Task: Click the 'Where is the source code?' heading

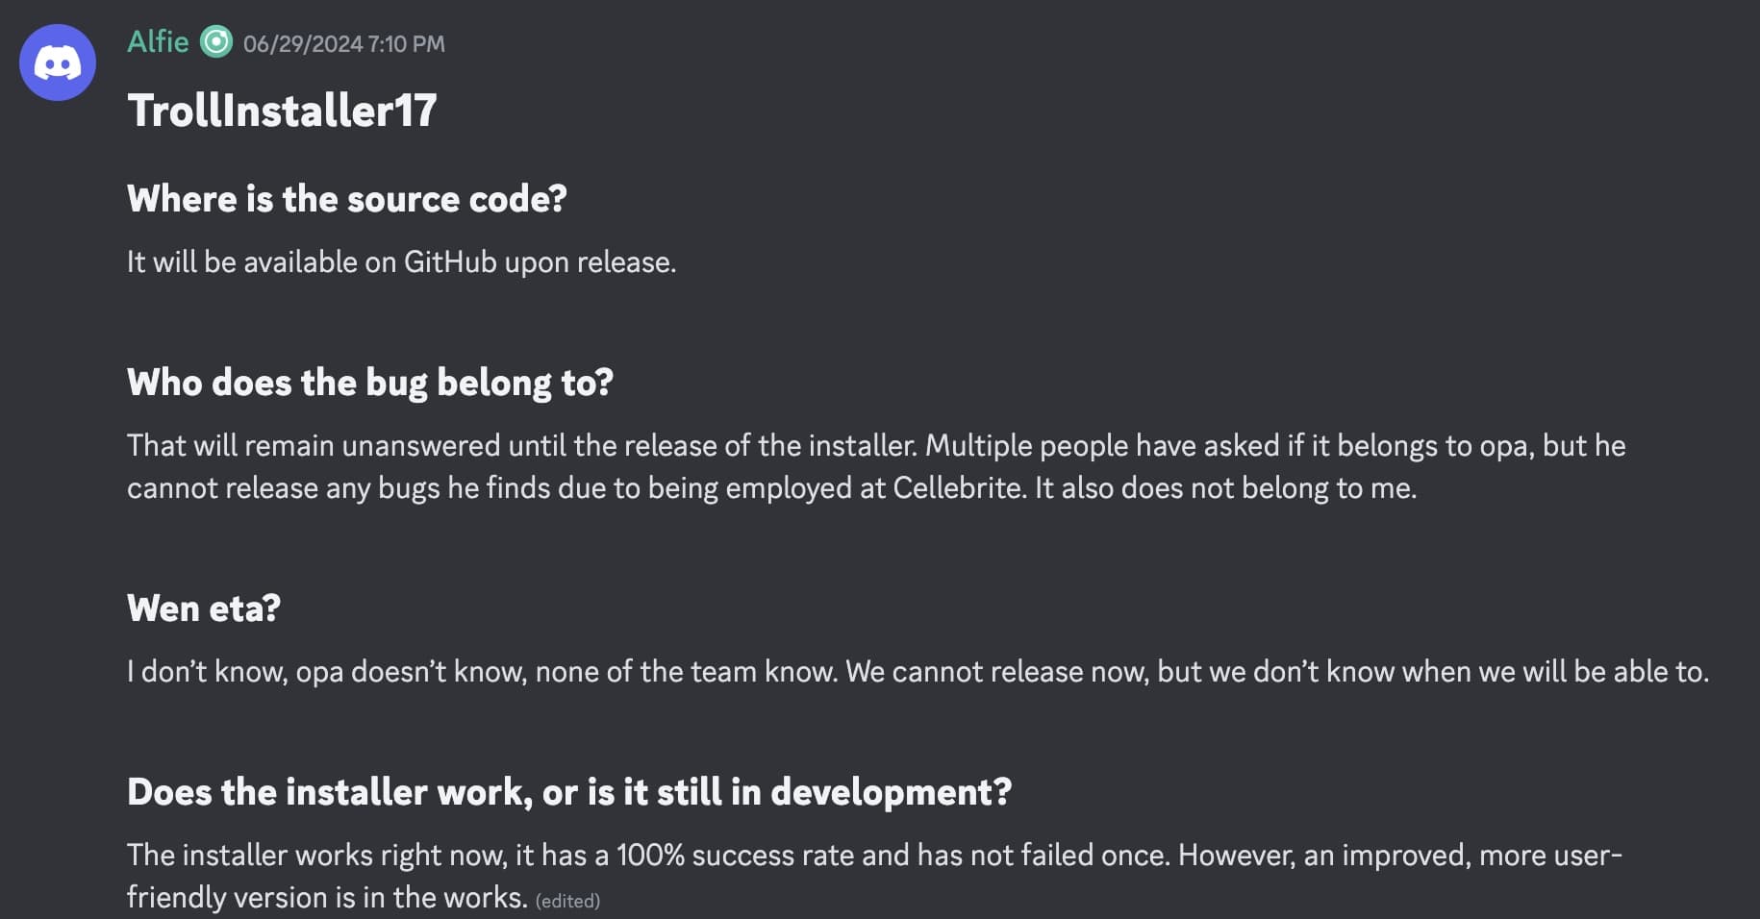Action: pos(348,199)
